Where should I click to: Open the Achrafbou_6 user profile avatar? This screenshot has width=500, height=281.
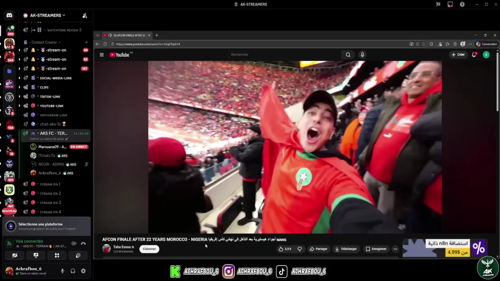[9, 271]
